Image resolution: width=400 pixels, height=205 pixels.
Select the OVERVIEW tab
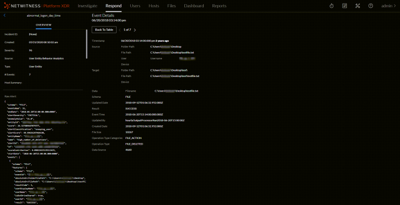point(44,25)
